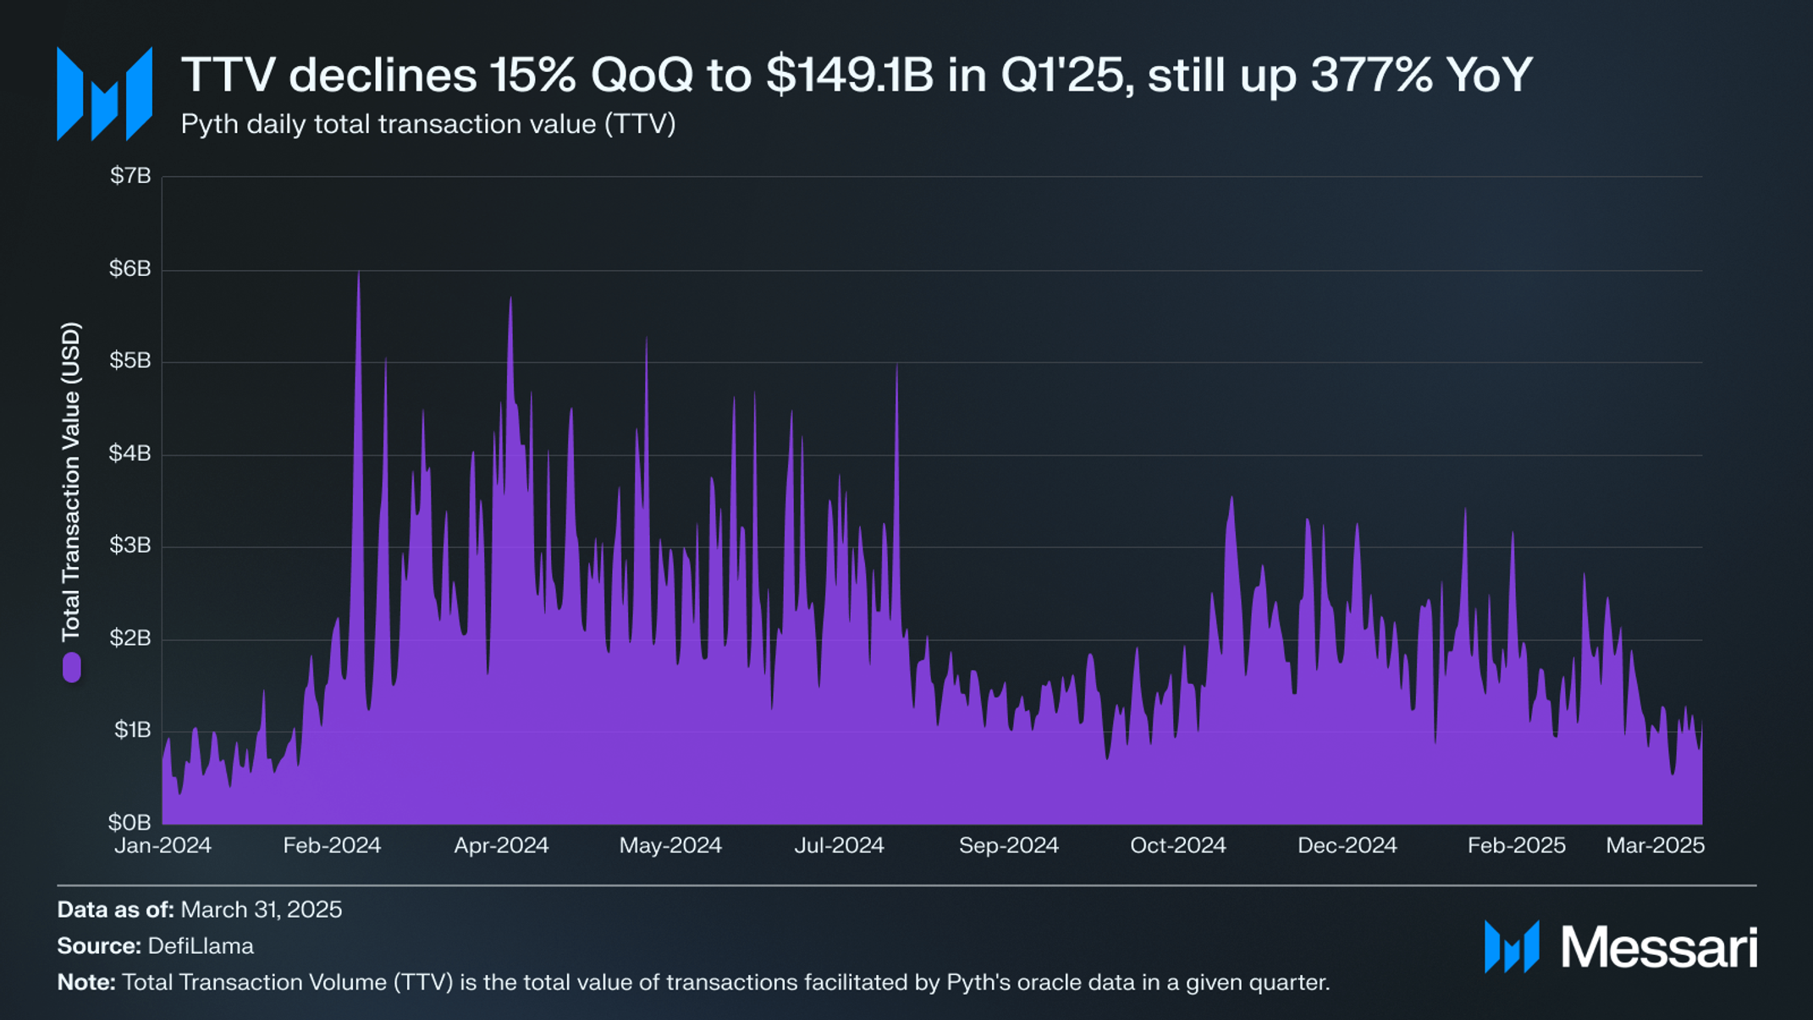Click the Messari logo icon at bottom right
Viewport: 1813px width, 1020px height.
click(1512, 946)
